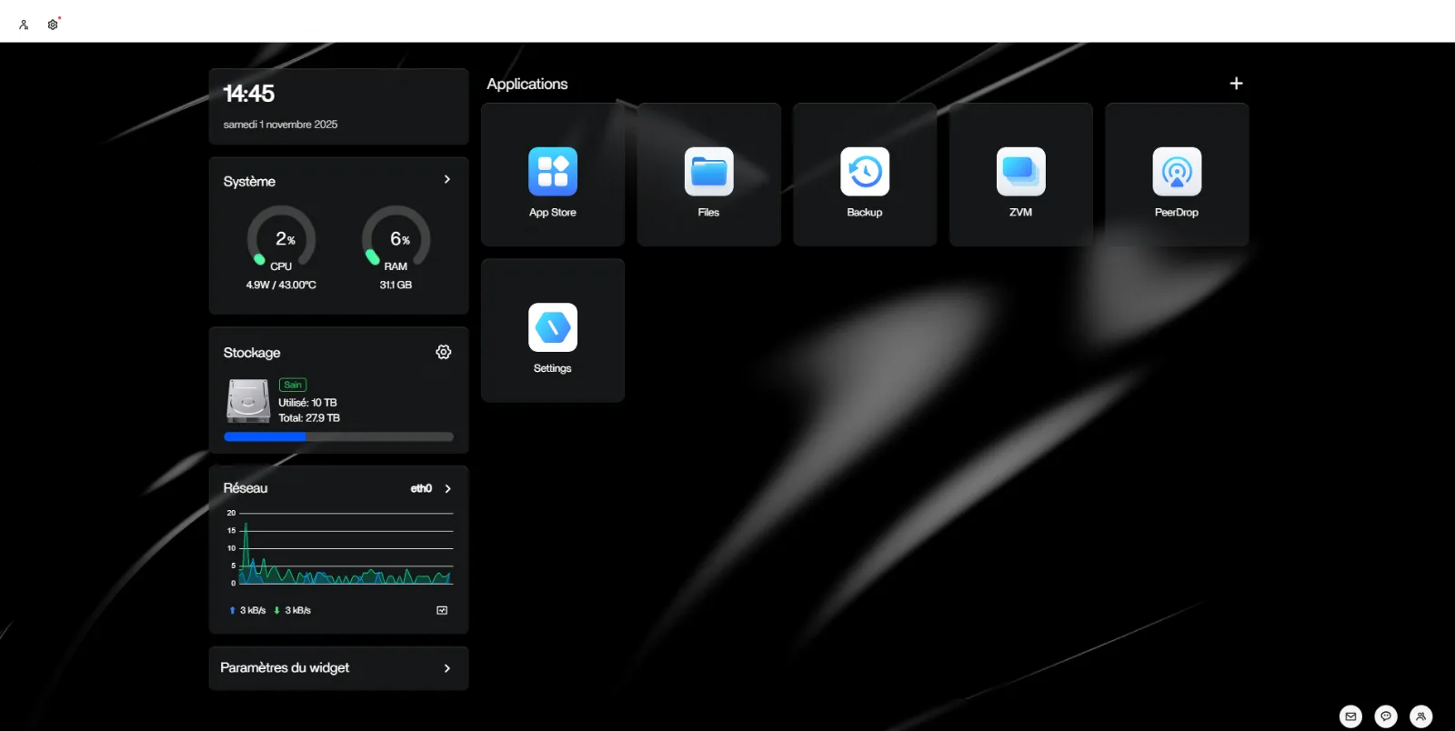
Task: Click the network chart view icon
Action: pyautogui.click(x=442, y=610)
